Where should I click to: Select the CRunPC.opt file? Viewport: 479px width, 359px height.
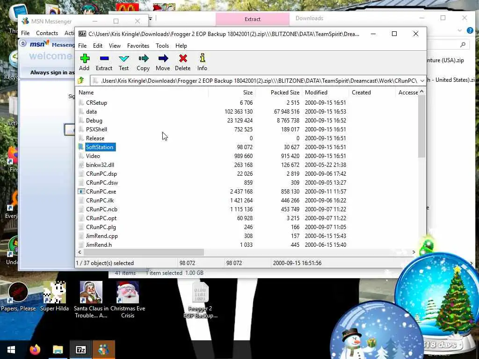click(101, 218)
